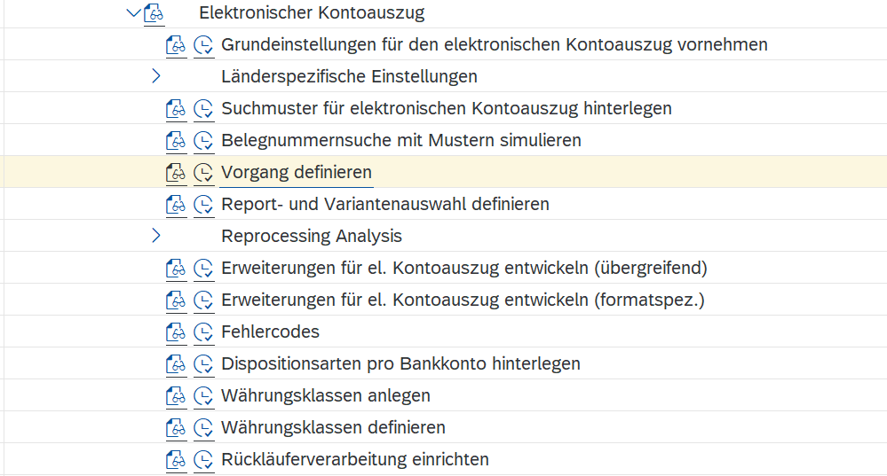This screenshot has width=887, height=476.
Task: Click execute icon for Rückläuferverarbeitung einrichten
Action: 203,460
